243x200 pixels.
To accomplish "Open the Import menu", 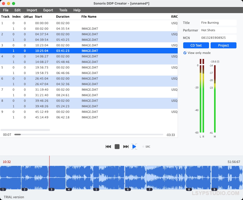I will pos(32,10).
